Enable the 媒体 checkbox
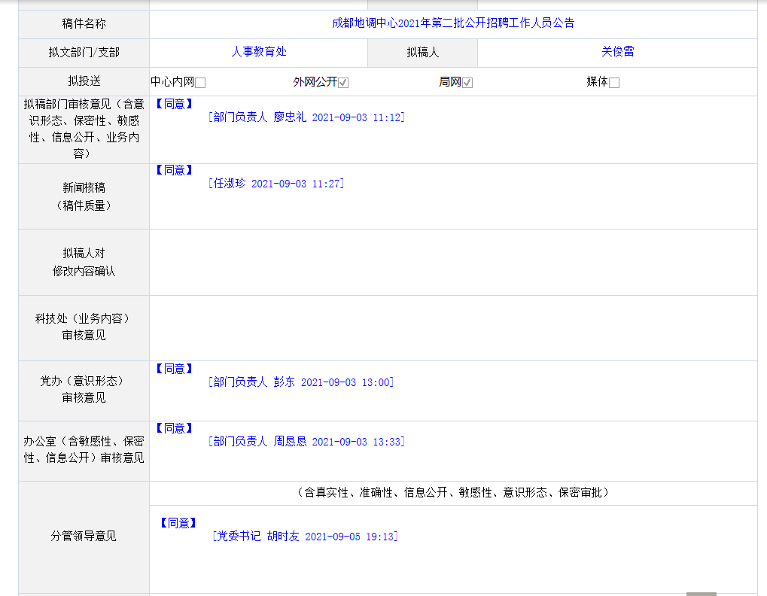 614,83
